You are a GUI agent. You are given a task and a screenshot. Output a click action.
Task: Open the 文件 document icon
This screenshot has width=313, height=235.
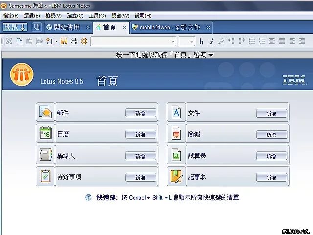coord(176,112)
